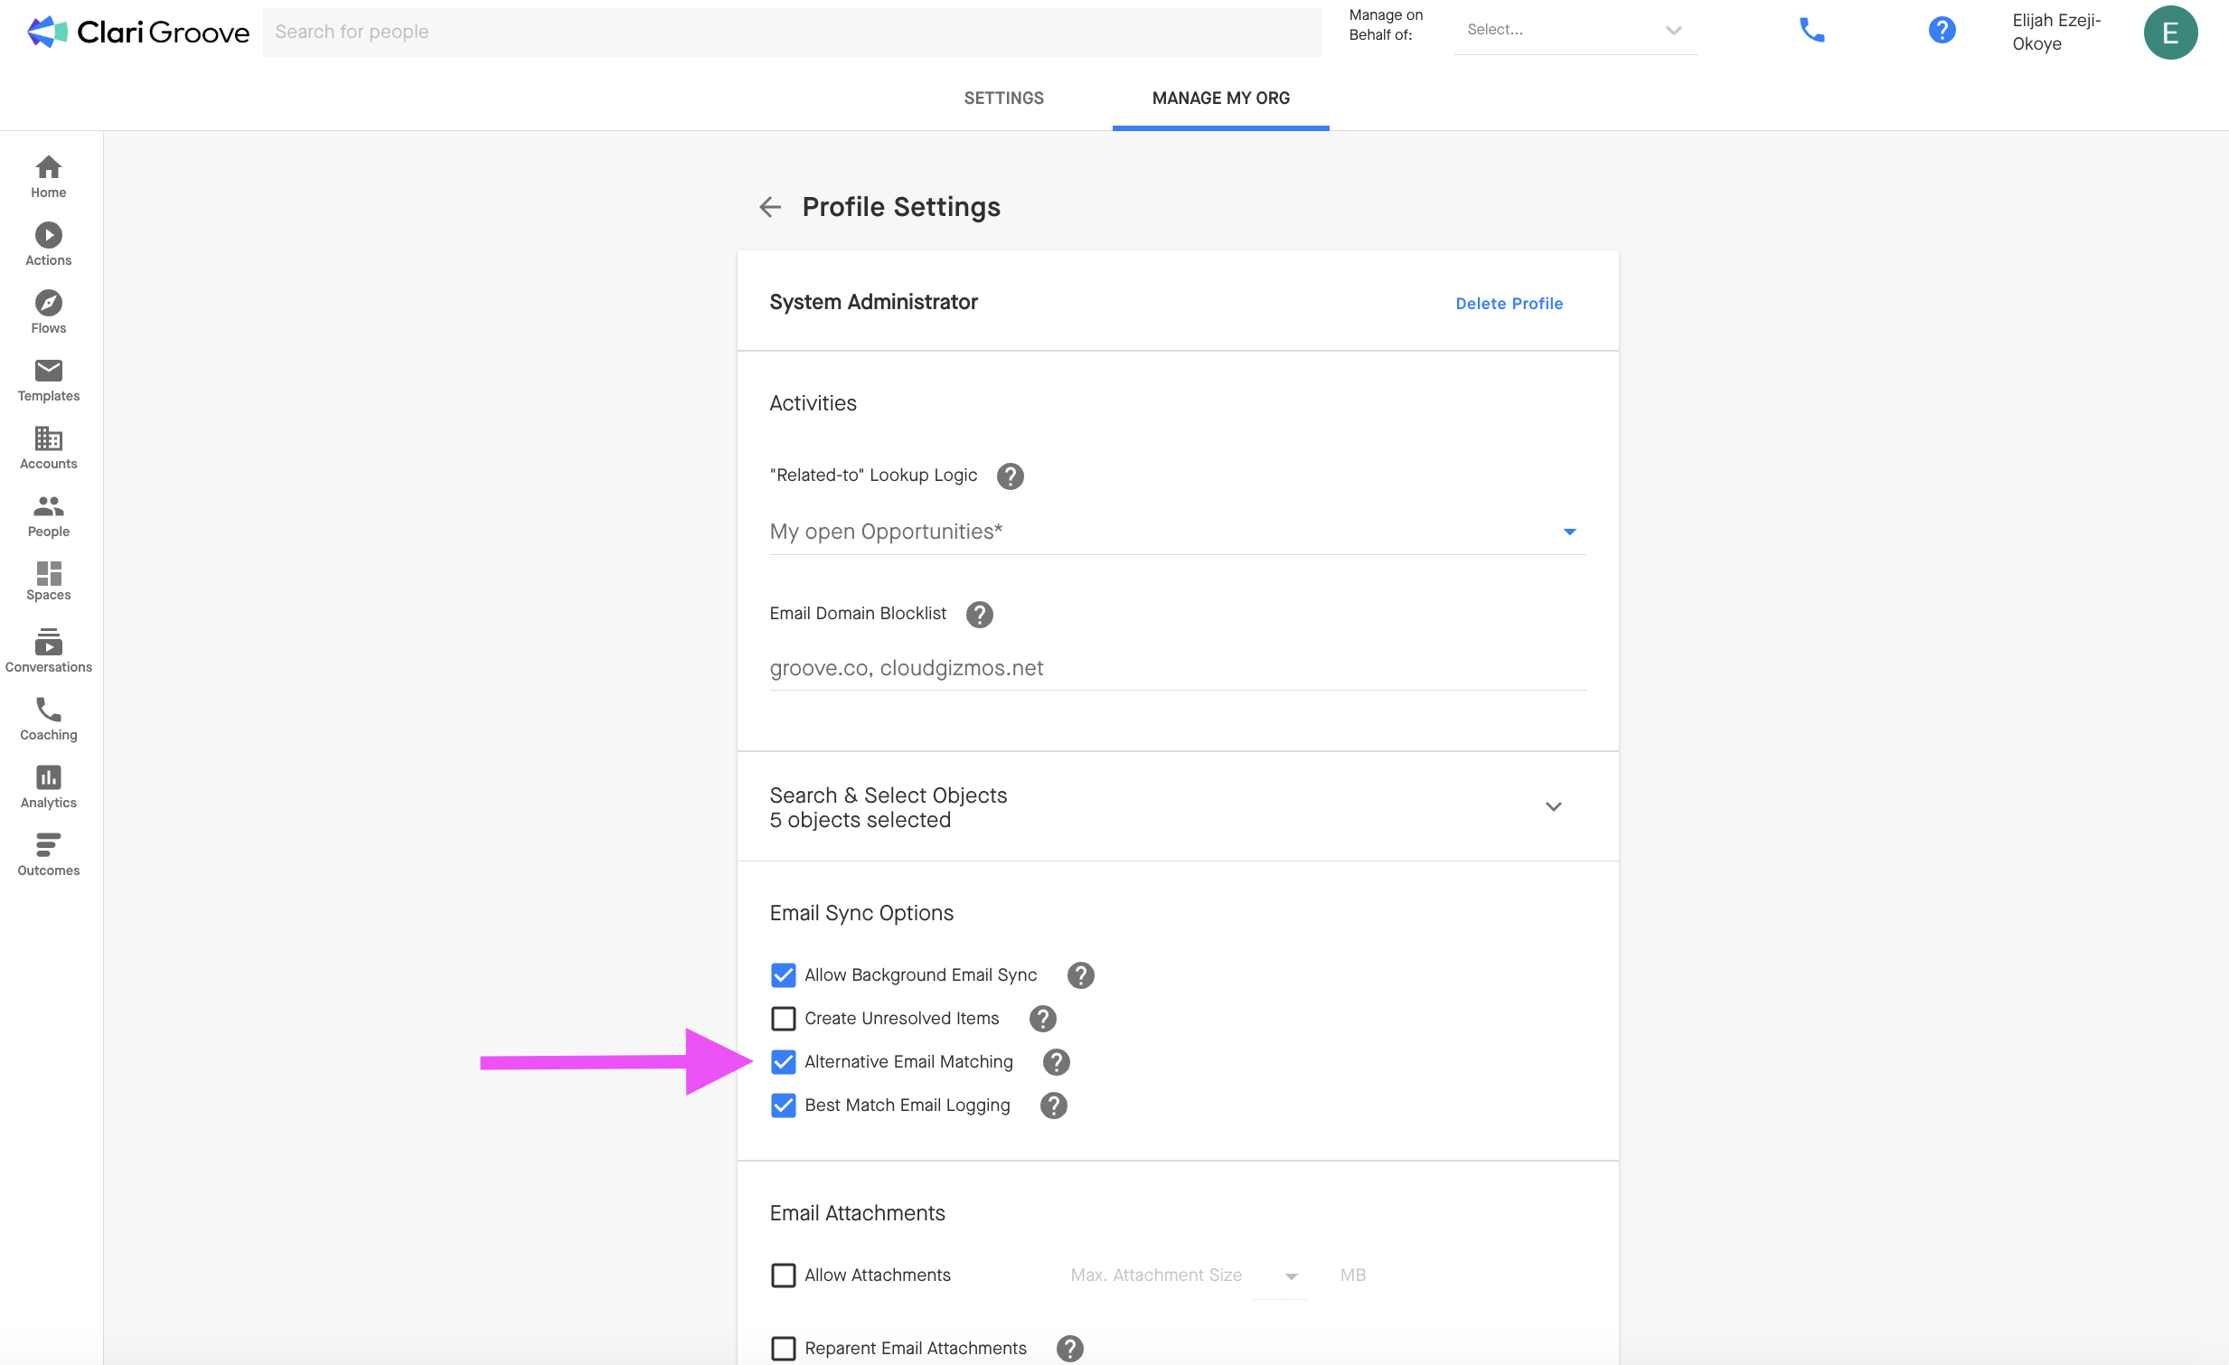
Task: Enable Reparent Email Attachments checkbox
Action: [783, 1349]
